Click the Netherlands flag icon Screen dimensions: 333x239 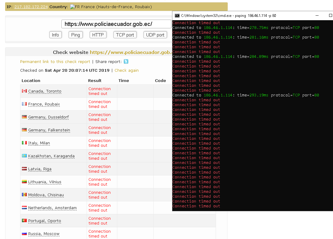coord(24,207)
